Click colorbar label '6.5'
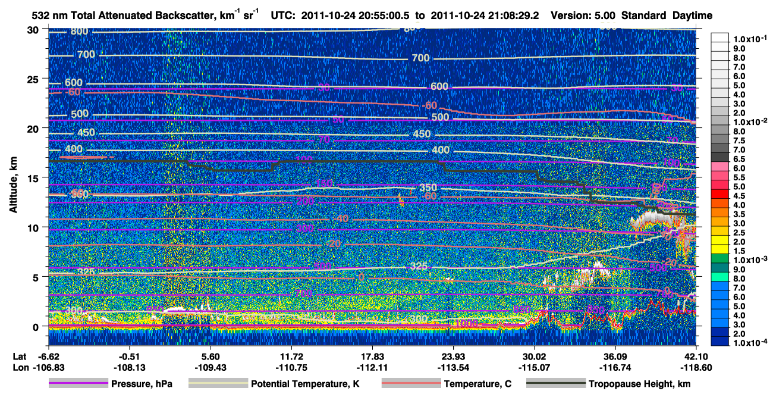 coord(739,159)
